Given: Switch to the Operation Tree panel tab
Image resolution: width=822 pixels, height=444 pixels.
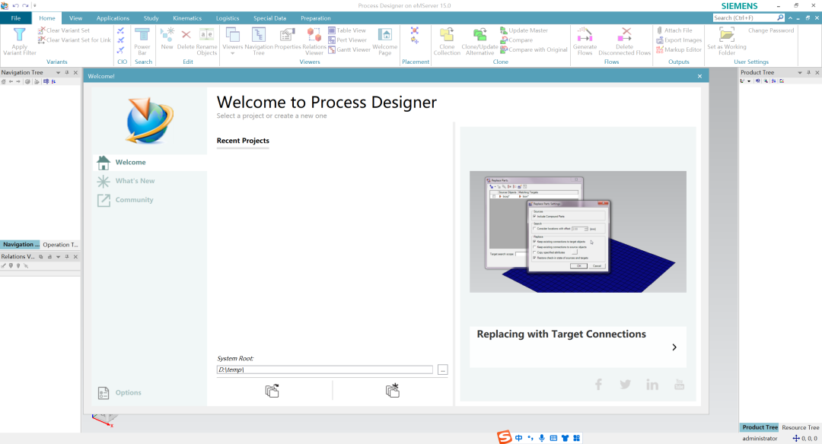Looking at the screenshot, I should point(60,245).
